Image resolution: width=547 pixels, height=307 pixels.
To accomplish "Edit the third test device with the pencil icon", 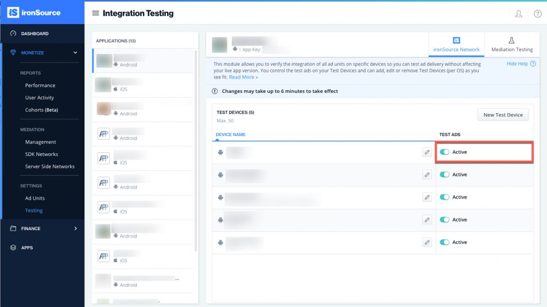I will coord(427,198).
